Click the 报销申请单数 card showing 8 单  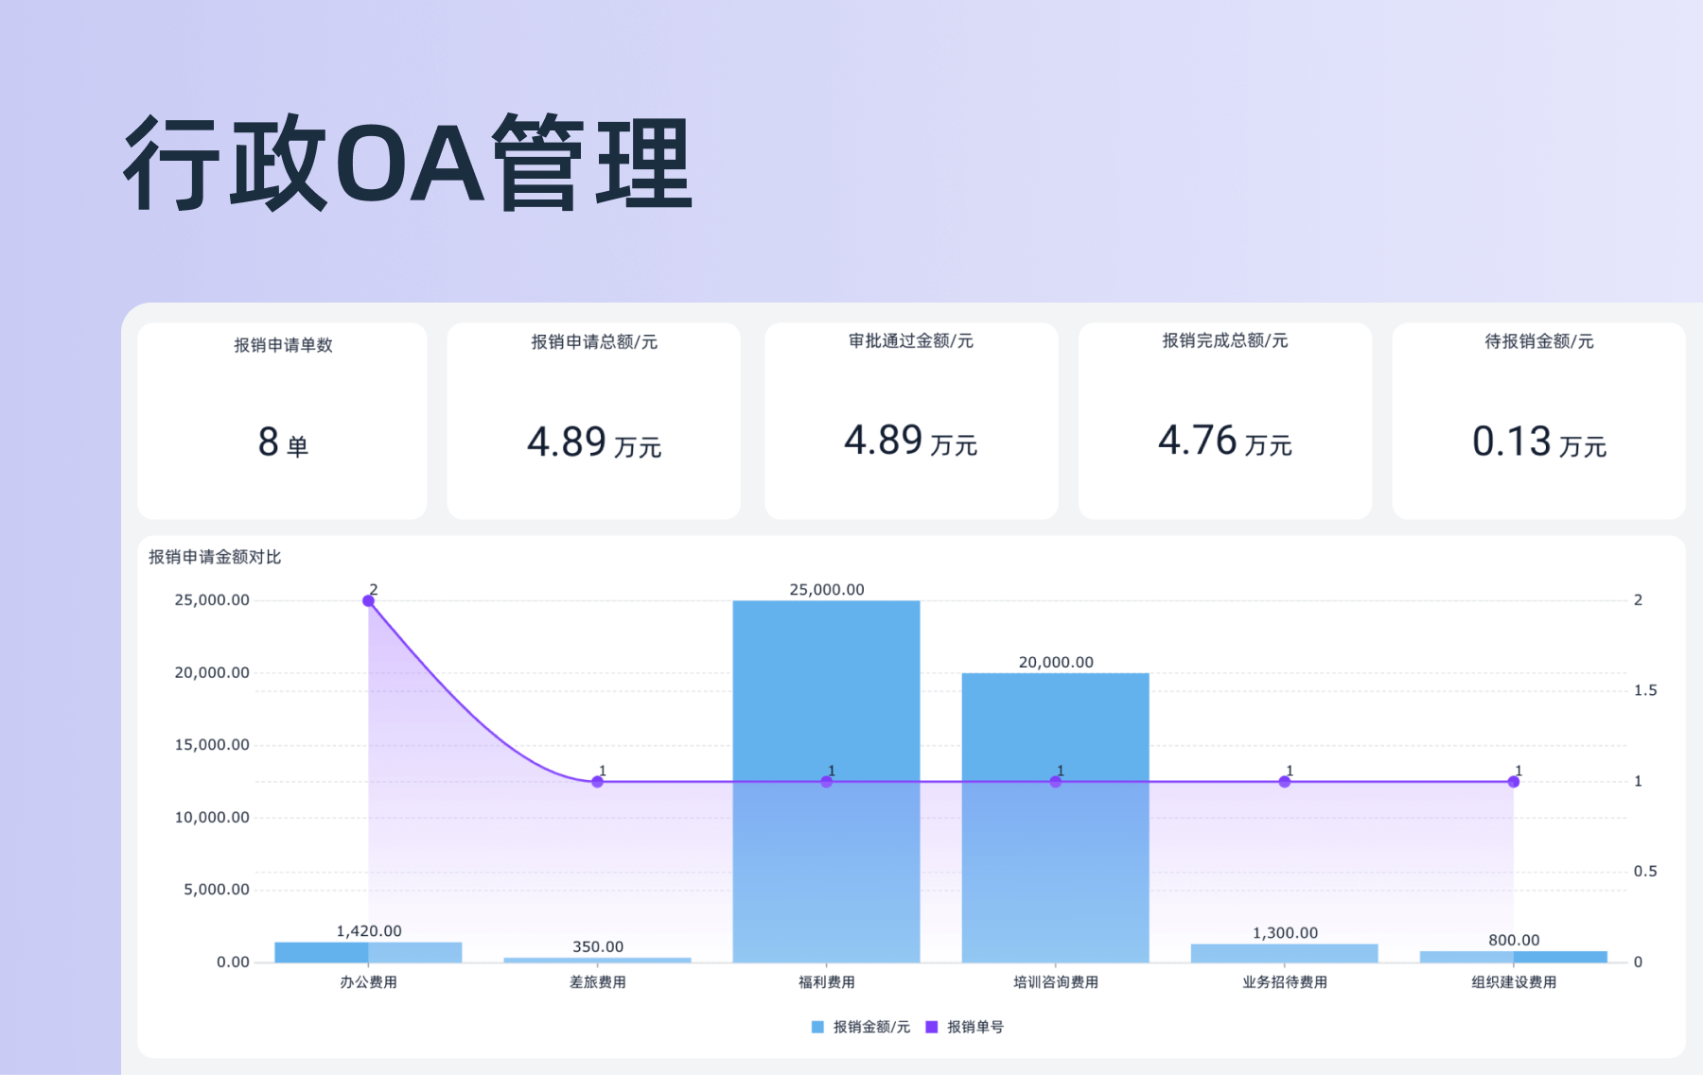pos(282,421)
